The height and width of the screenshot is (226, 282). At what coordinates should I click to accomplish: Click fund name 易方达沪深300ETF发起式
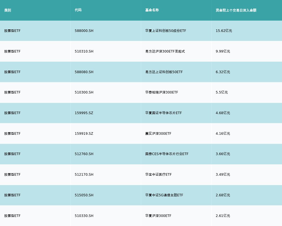pyautogui.click(x=165, y=51)
